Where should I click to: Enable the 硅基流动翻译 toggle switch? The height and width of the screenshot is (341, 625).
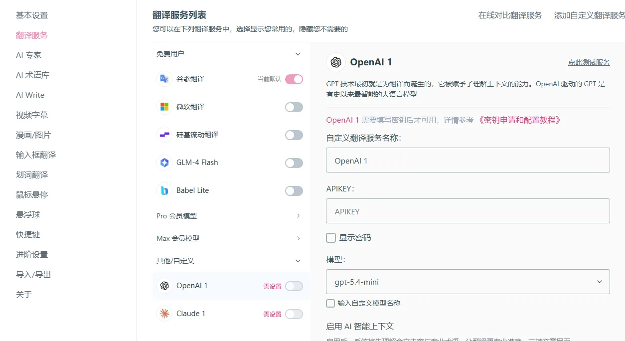click(294, 135)
